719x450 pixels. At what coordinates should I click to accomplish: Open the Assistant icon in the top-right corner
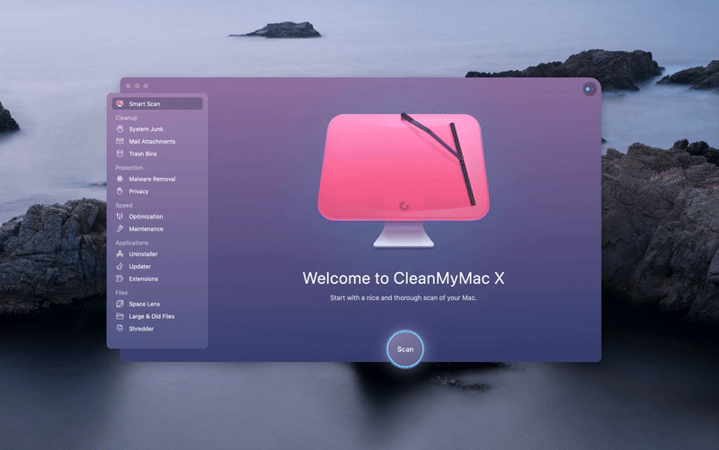pyautogui.click(x=589, y=89)
